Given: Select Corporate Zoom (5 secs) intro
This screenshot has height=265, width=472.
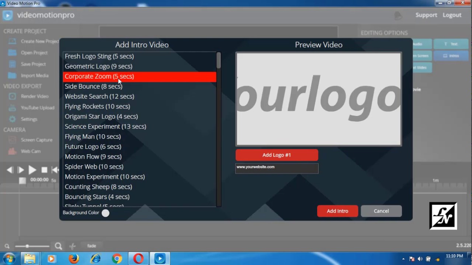Looking at the screenshot, I should point(140,77).
